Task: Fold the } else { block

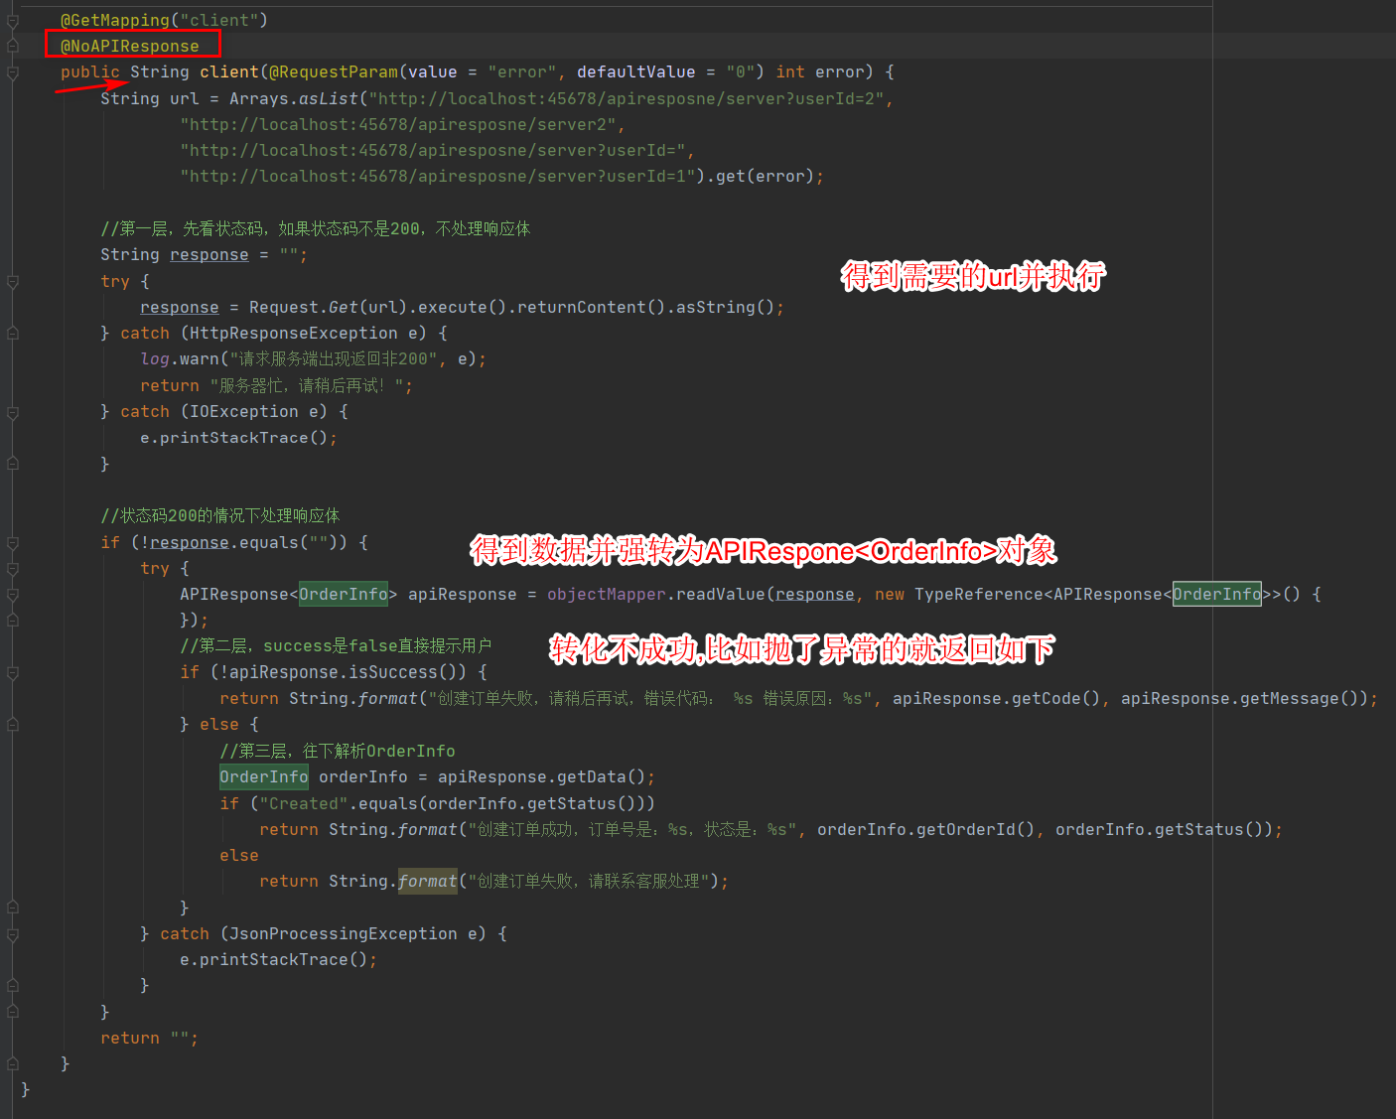Action: pos(13,725)
